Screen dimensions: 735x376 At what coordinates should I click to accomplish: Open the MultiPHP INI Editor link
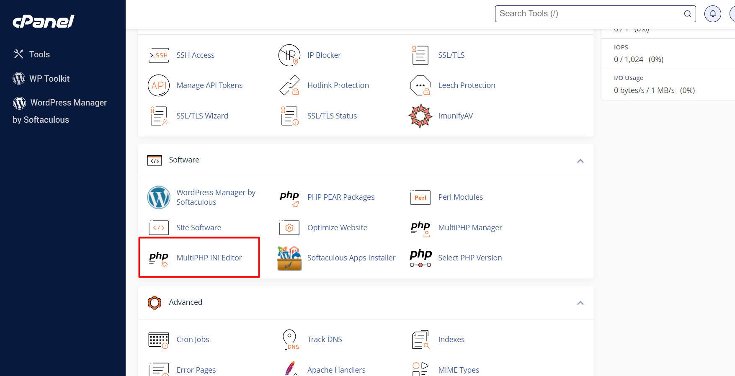[209, 258]
